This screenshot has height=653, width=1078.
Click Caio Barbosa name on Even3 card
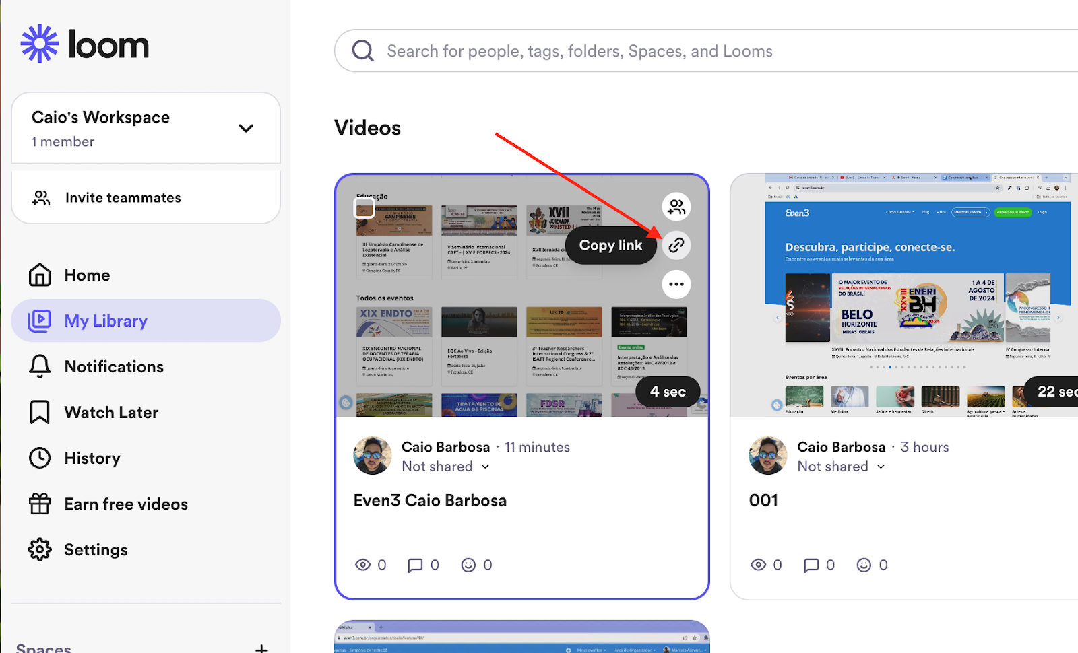(446, 447)
